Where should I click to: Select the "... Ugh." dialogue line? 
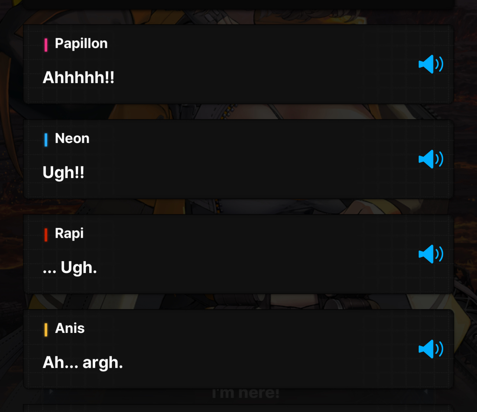click(70, 268)
